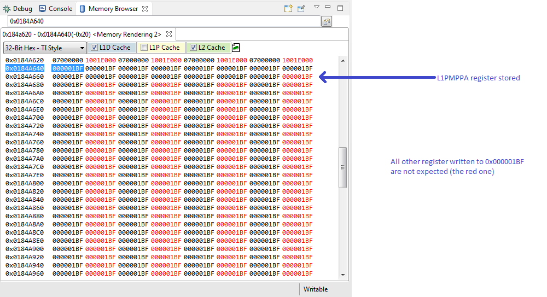The width and height of the screenshot is (547, 297).
Task: Click last red 1001E000 in row 0x0184A620
Action: pyautogui.click(x=297, y=60)
